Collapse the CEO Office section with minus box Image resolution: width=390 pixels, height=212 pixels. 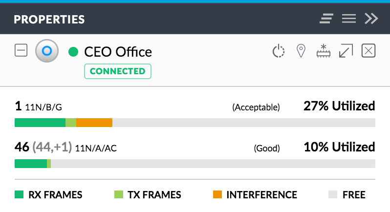coord(21,50)
